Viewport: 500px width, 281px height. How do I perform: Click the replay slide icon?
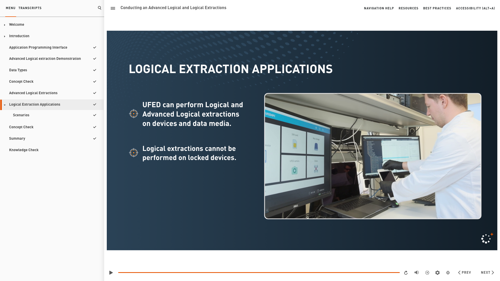click(x=406, y=273)
